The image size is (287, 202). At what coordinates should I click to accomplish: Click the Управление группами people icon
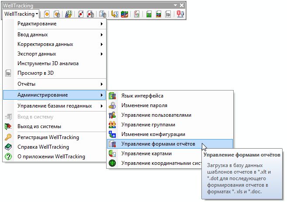click(x=113, y=125)
